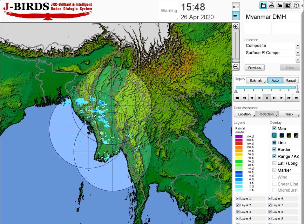Select the dark blue-green map color swatch
Viewport: 305px width, 224px height.
click(281, 136)
